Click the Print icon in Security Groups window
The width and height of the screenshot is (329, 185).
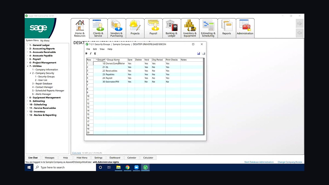[x=203, y=53]
